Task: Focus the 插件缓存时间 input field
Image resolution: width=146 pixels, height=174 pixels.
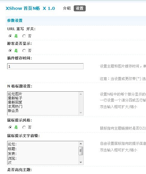Action: coord(45,66)
